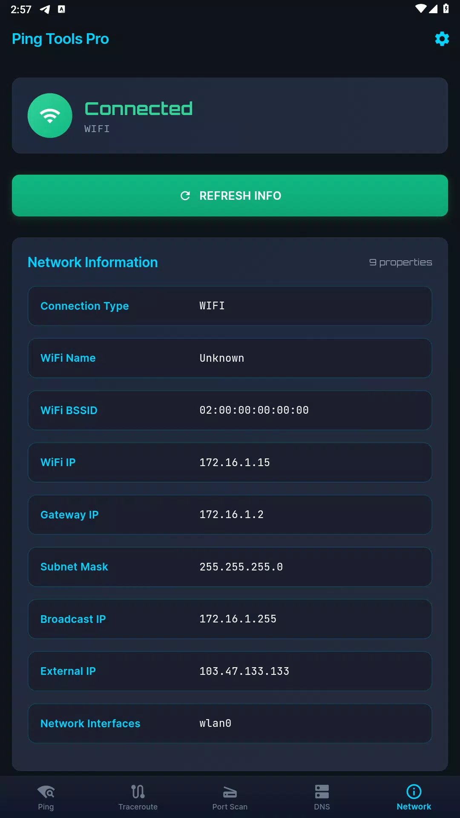Tap the green WiFi status icon
The image size is (460, 818).
50,115
